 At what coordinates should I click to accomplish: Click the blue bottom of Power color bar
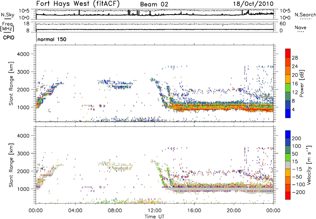pyautogui.click(x=288, y=113)
